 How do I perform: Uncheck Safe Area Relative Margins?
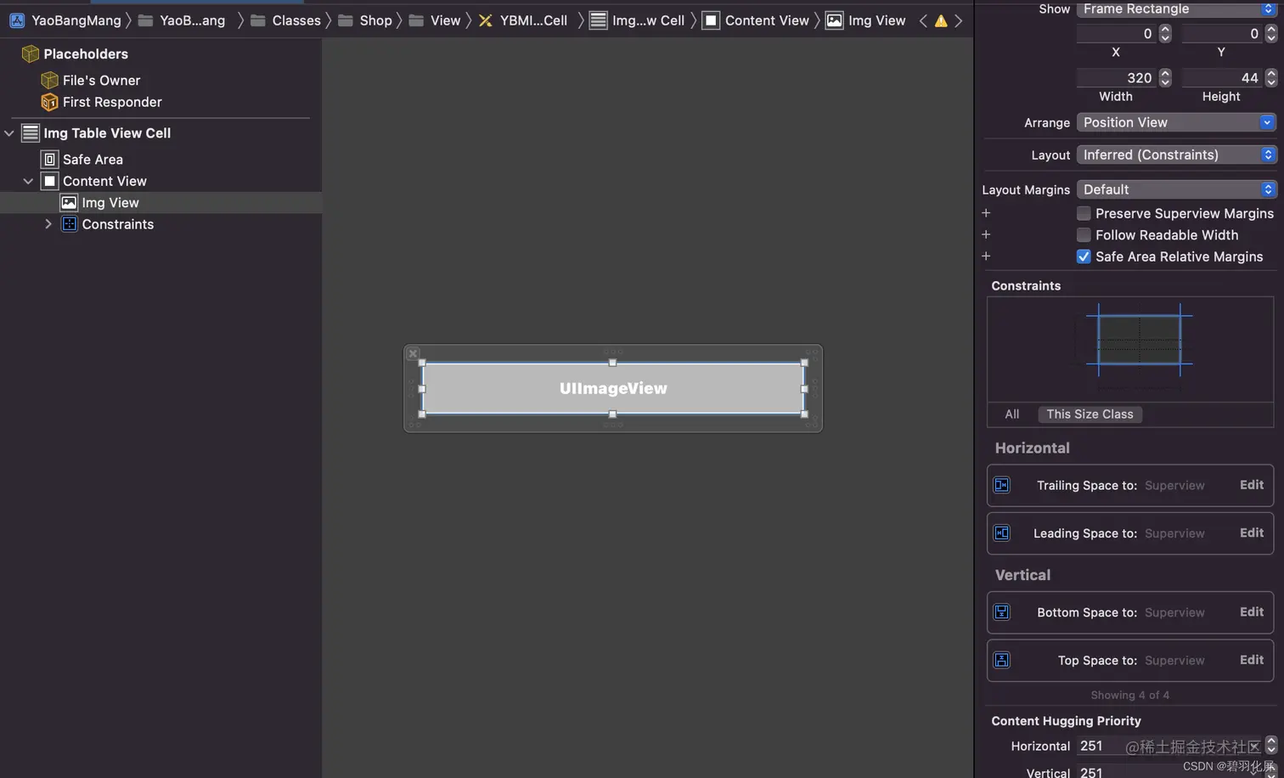pyautogui.click(x=1084, y=257)
